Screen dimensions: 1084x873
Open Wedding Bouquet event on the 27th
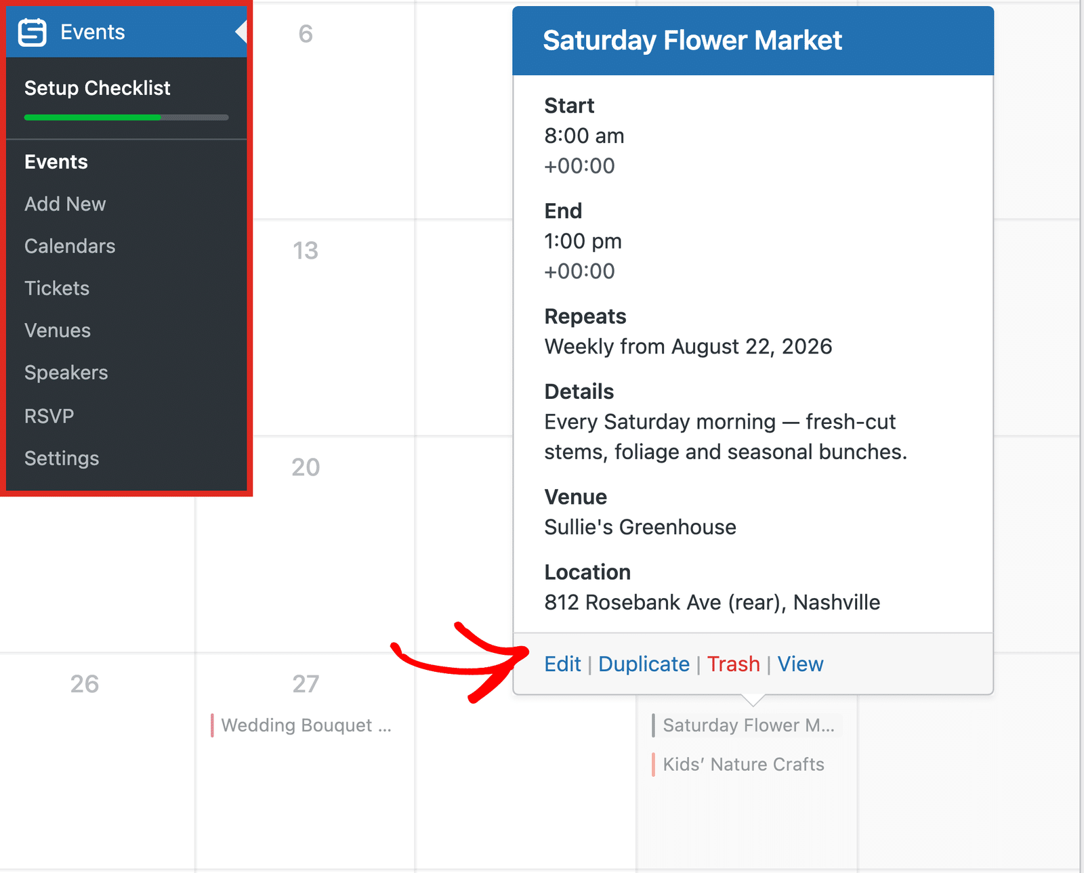tap(301, 725)
